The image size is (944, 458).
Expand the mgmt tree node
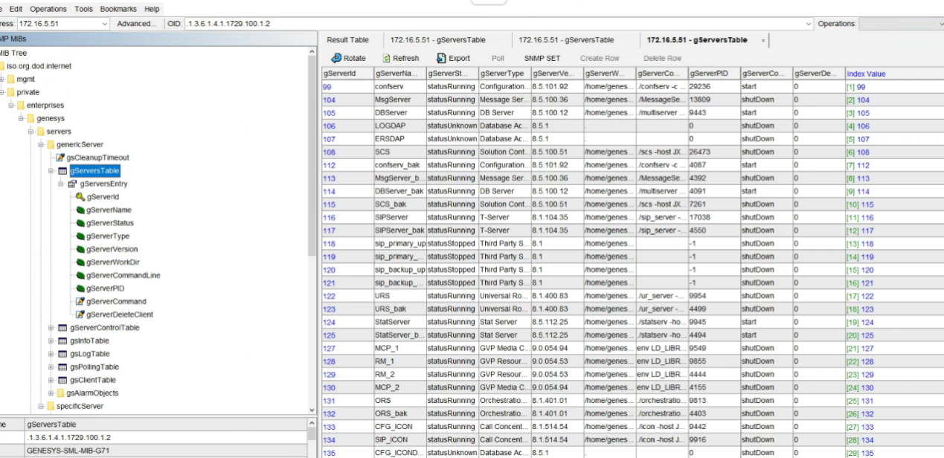point(2,79)
